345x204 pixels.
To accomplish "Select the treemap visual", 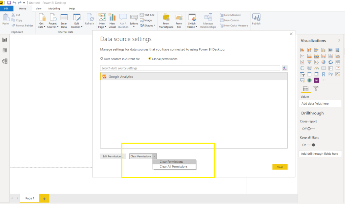I will [x=338, y=62].
